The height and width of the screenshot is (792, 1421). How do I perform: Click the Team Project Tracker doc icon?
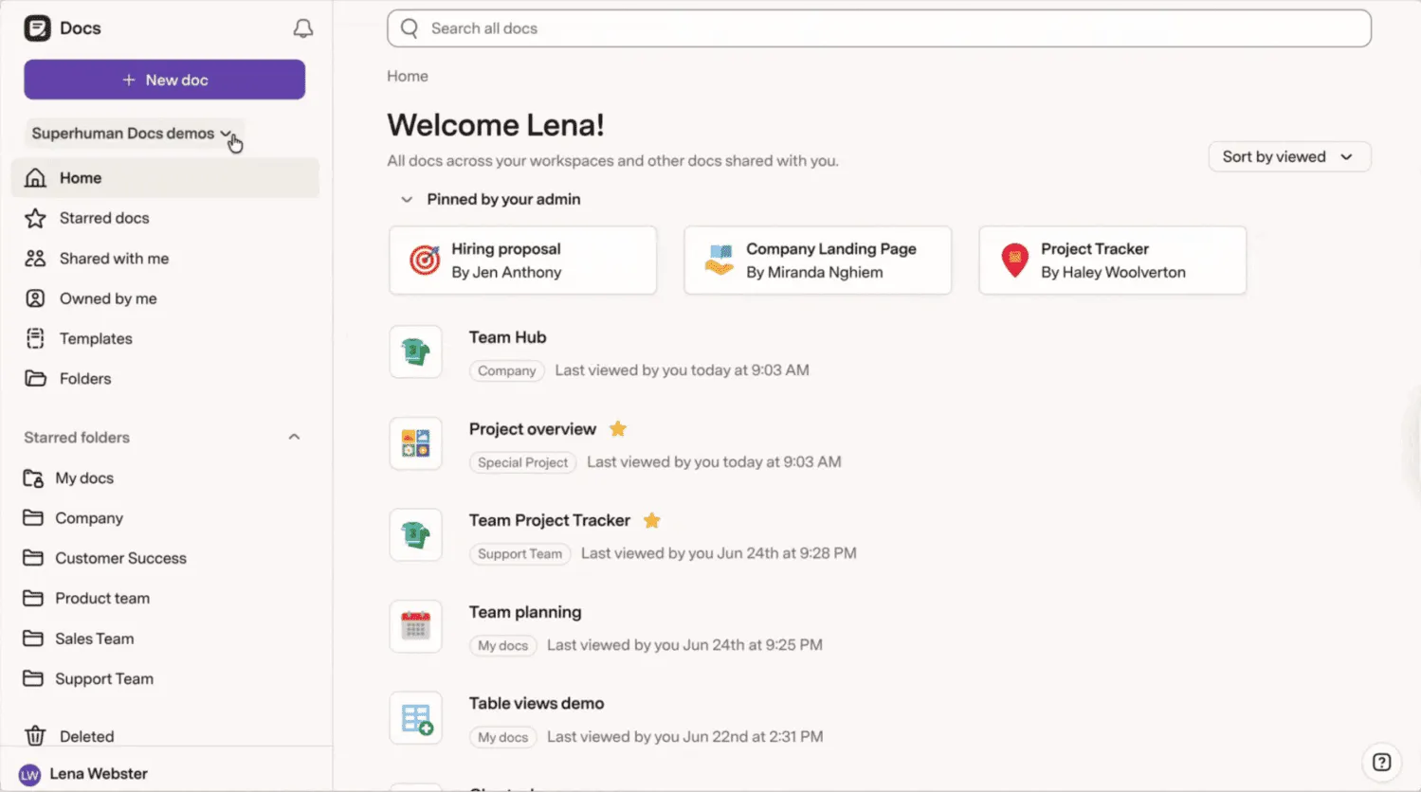point(415,535)
